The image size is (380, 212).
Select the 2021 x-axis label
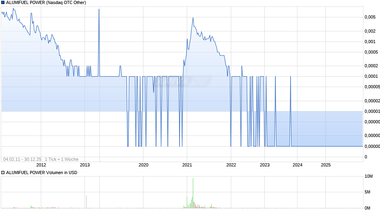point(187,165)
